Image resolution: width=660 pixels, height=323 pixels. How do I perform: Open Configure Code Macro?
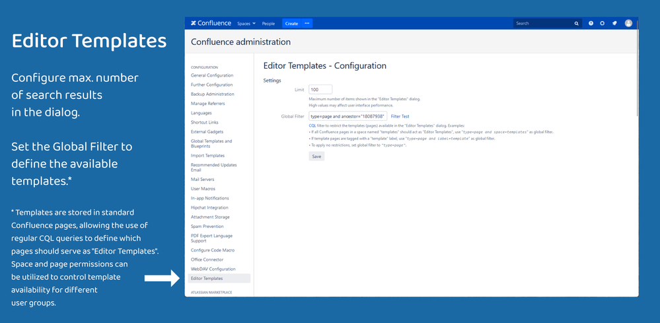coord(213,250)
